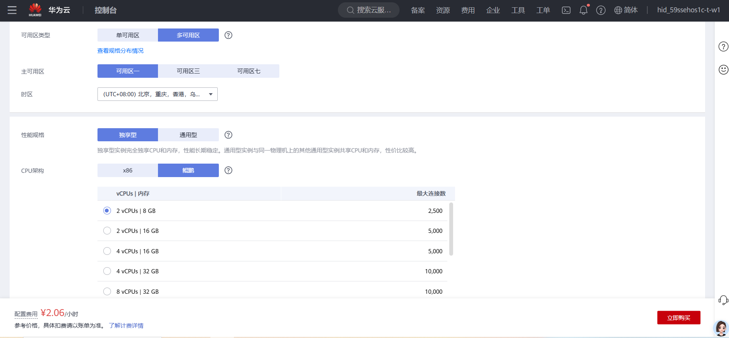Open the 工具 menu
Viewport: 729px width, 338px height.
(518, 10)
